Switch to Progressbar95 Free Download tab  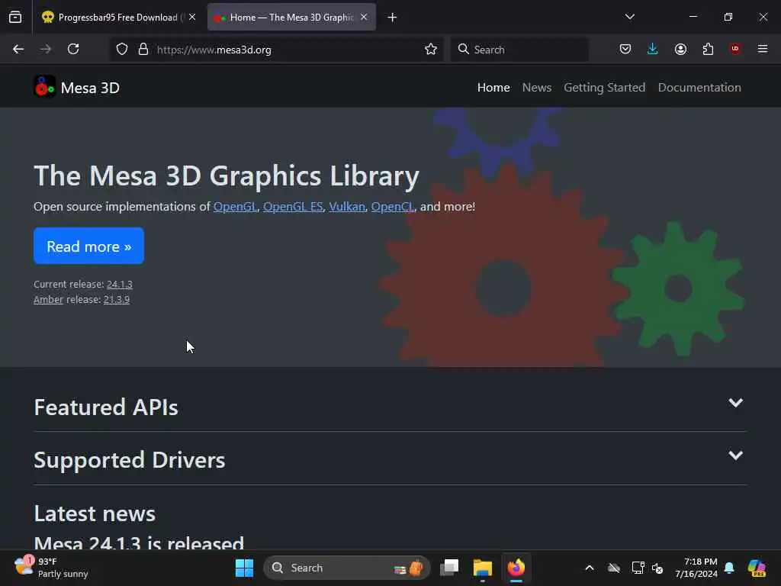117,18
